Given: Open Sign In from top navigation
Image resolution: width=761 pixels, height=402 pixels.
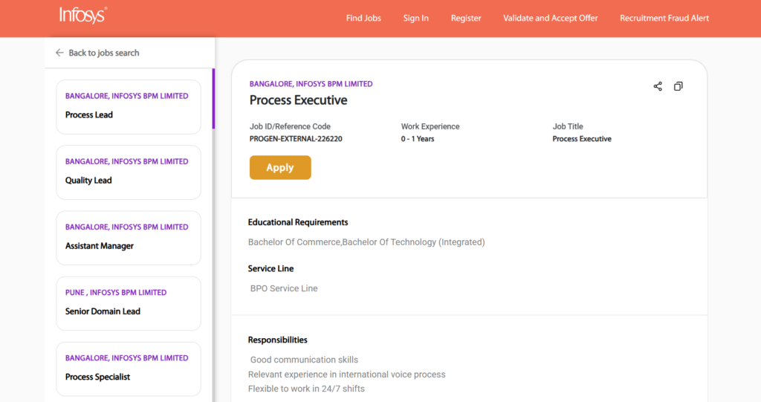Looking at the screenshot, I should tap(415, 18).
